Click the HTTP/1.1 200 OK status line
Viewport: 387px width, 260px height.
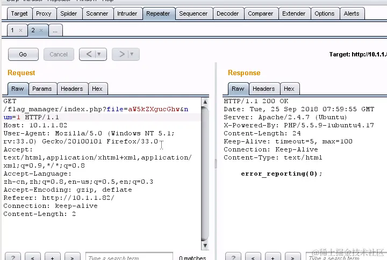click(x=256, y=101)
